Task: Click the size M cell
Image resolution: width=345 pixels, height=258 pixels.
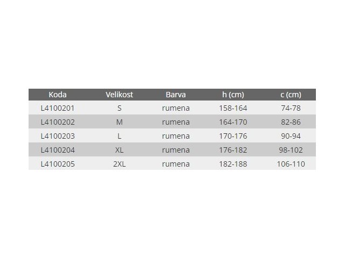Action: point(119,122)
